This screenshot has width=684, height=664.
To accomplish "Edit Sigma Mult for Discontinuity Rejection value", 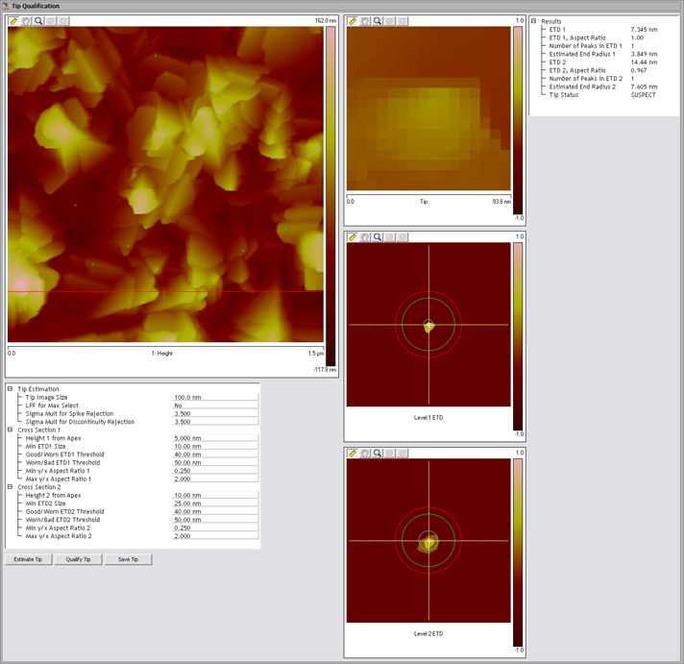I will [x=215, y=422].
